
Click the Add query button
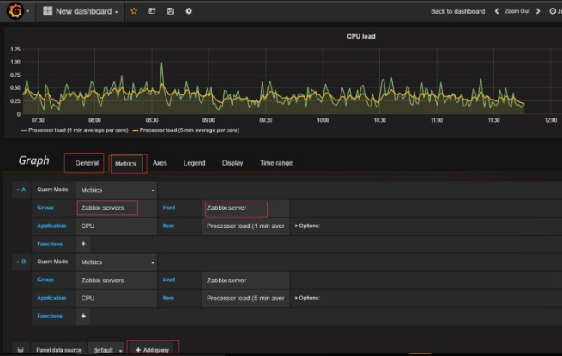click(x=153, y=349)
